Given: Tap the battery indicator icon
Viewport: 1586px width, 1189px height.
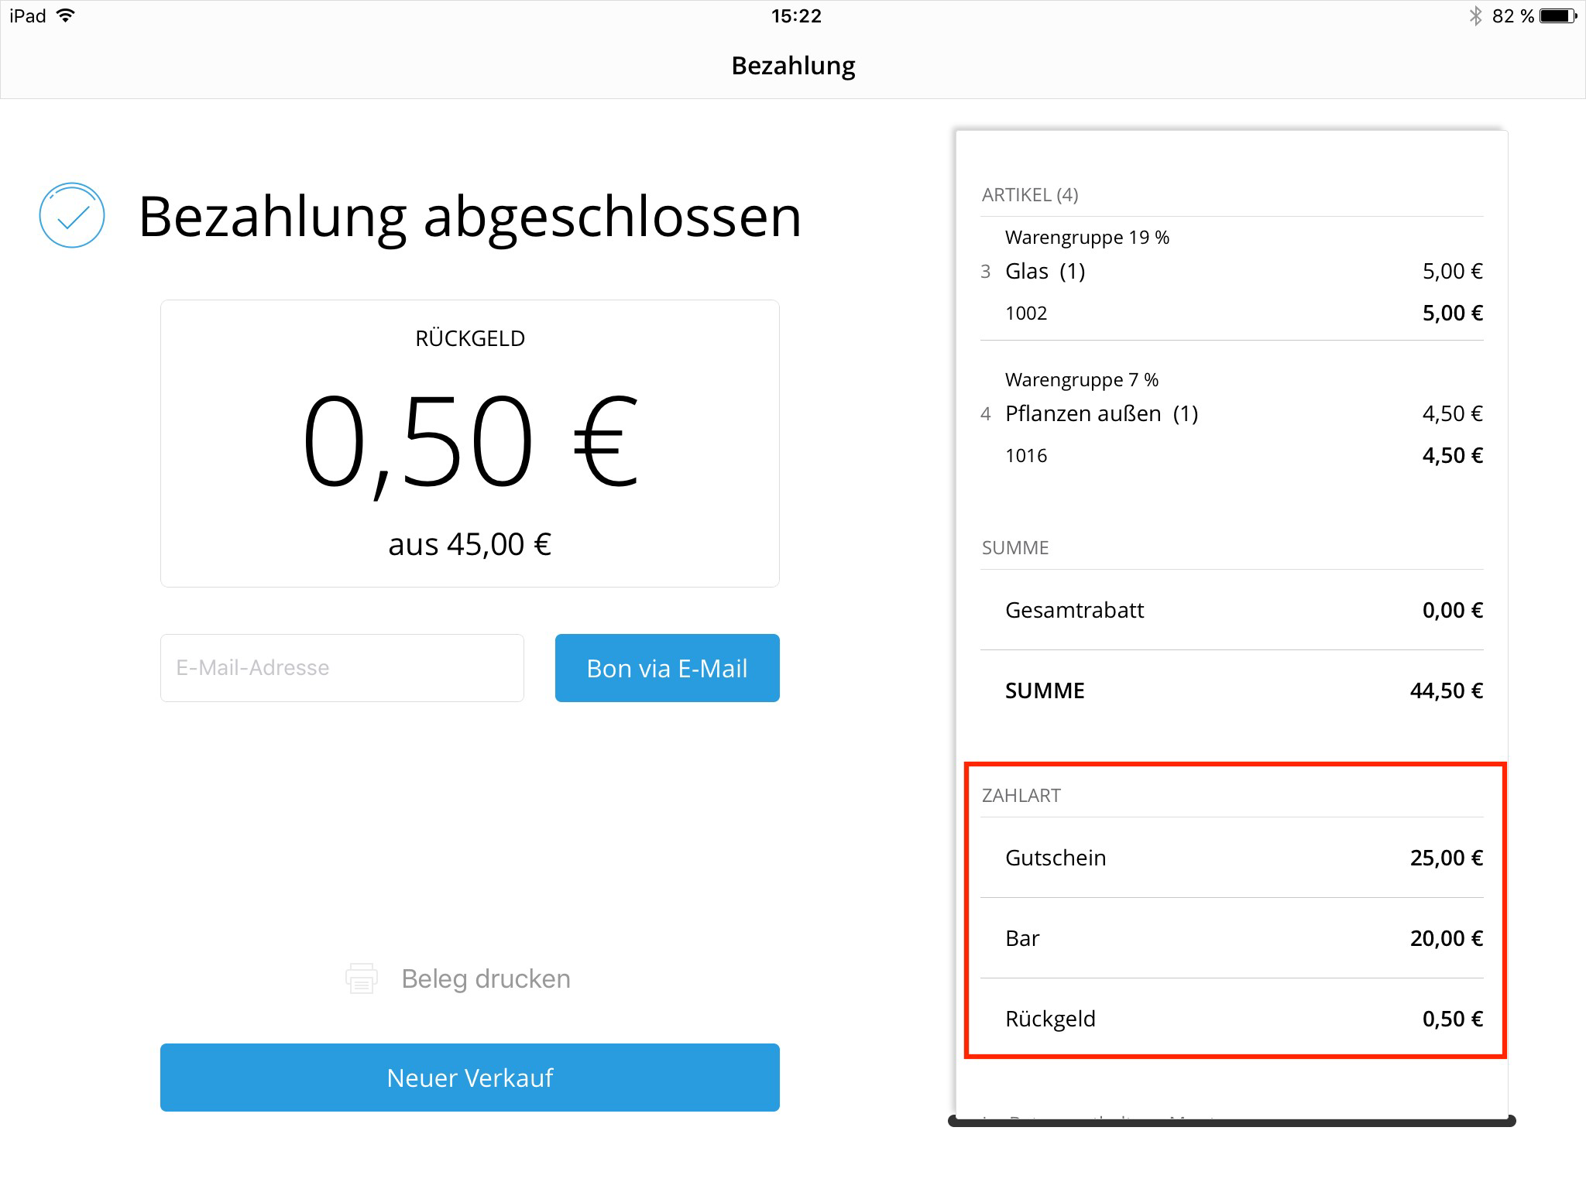Looking at the screenshot, I should coord(1557,15).
